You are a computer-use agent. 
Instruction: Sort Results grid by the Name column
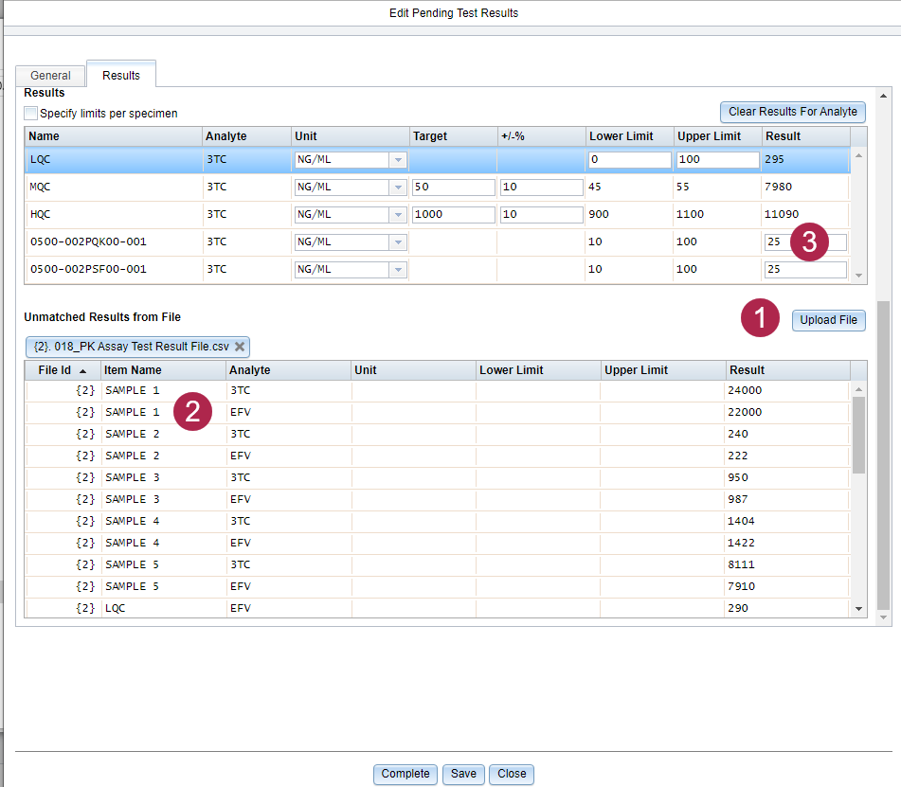pos(114,136)
